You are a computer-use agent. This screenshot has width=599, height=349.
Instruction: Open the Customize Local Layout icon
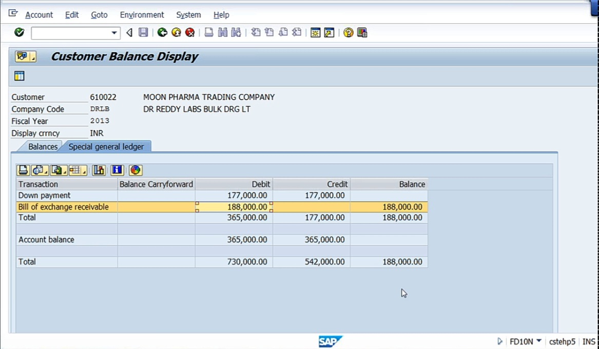[362, 32]
